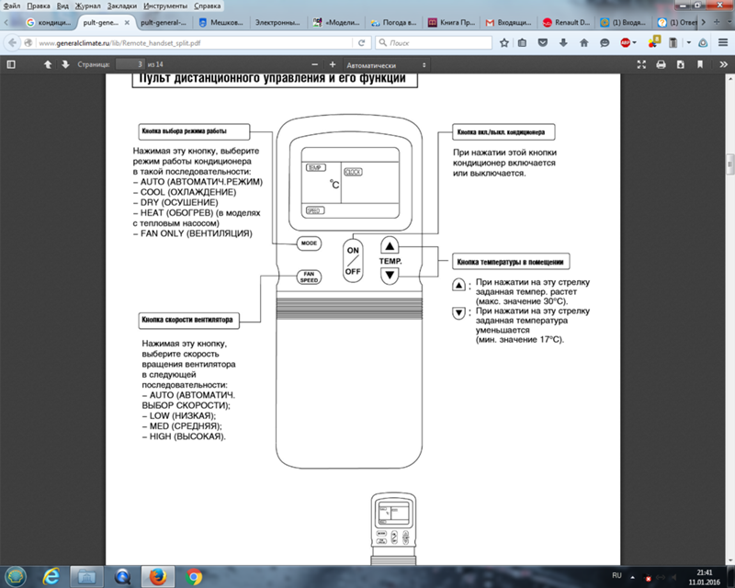Toggle the PDF viewer sidebar

[x=11, y=64]
